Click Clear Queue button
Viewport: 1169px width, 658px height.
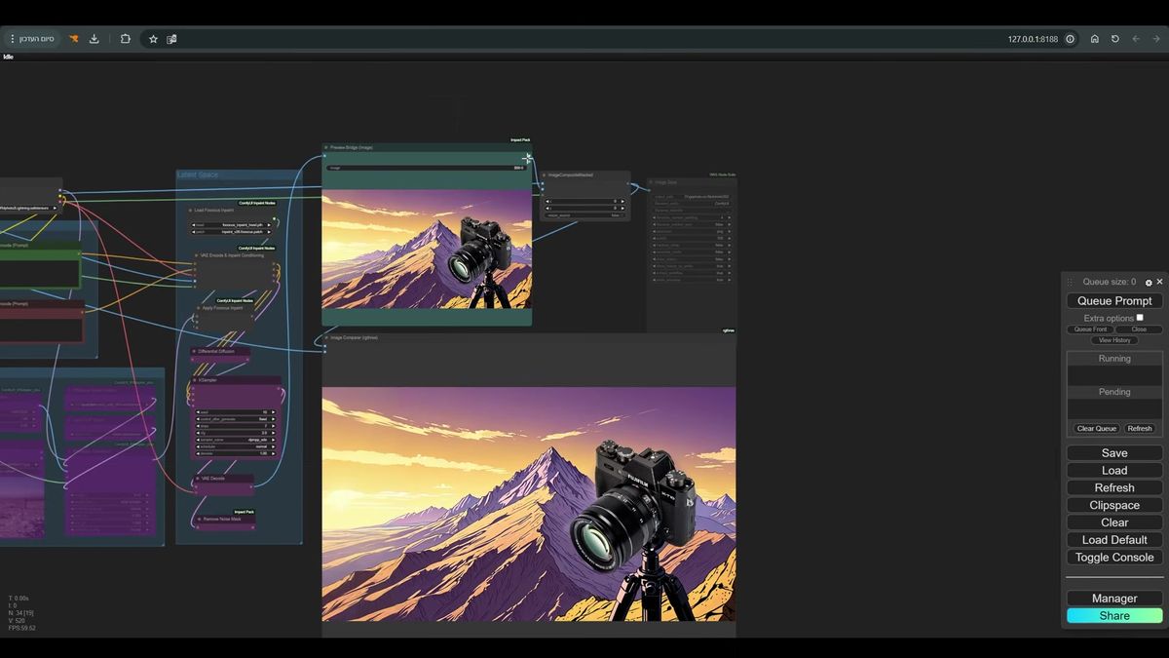(x=1097, y=428)
